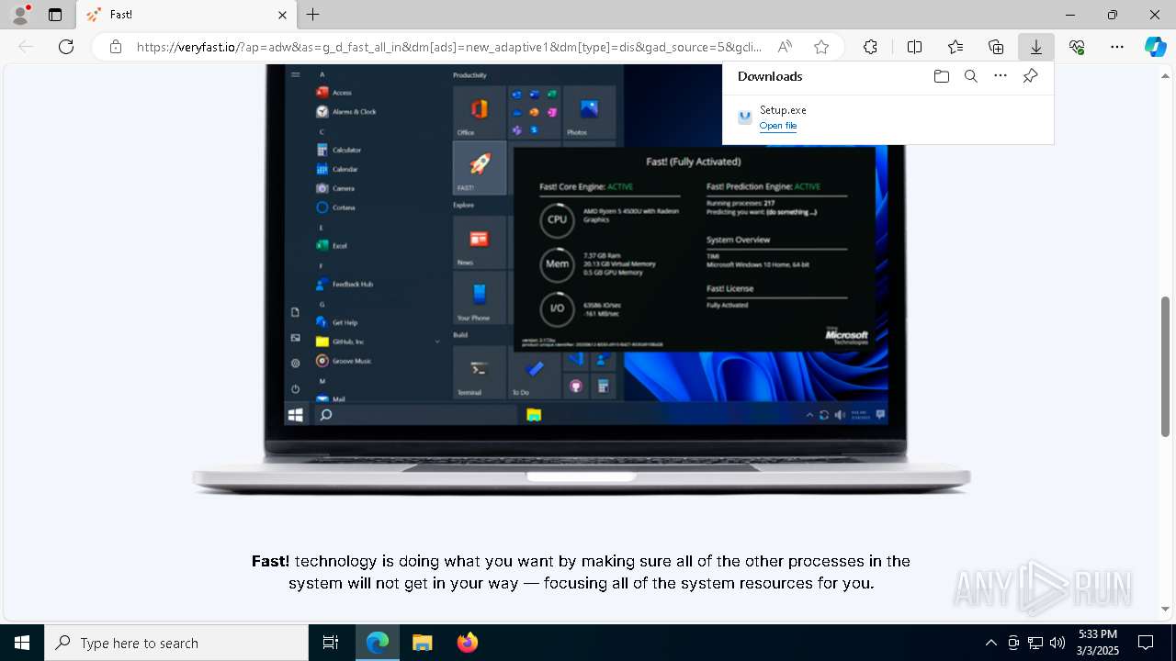
Task: Search downloads magnifier icon
Action: pos(971,76)
